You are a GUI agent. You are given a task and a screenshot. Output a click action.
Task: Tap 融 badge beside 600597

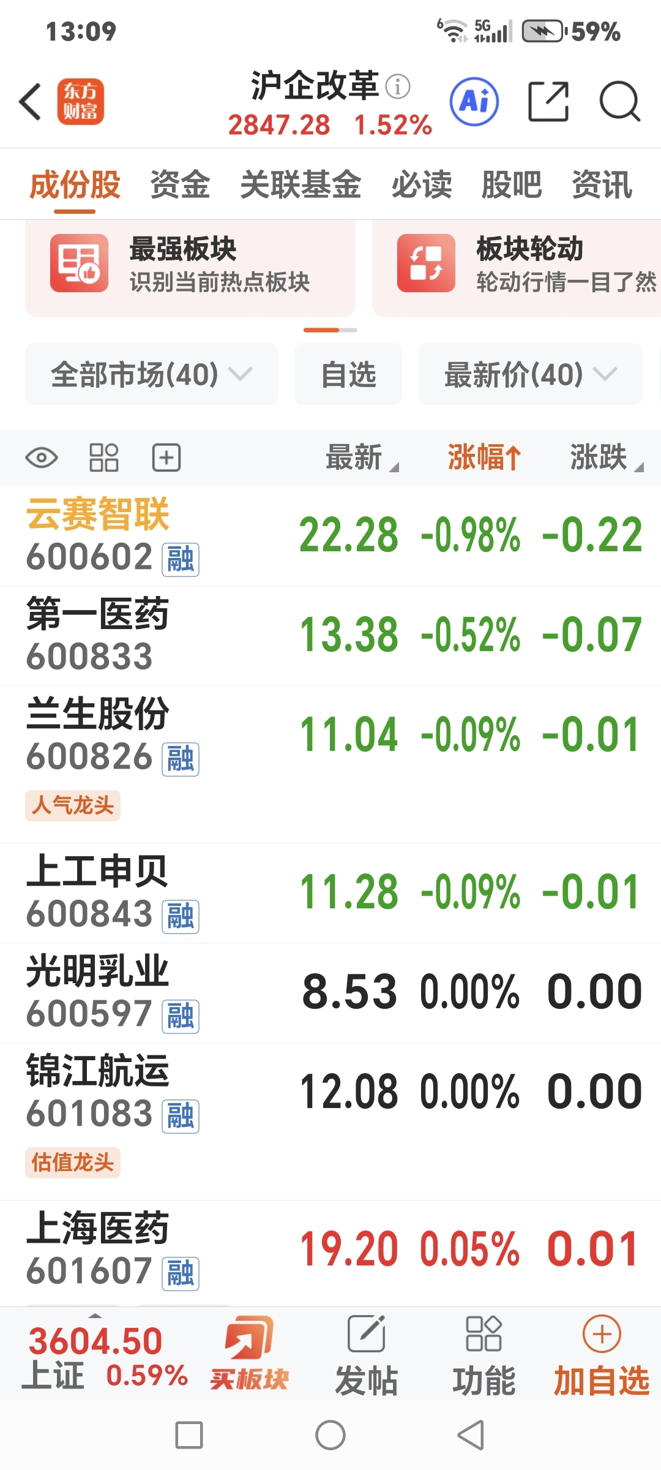[x=181, y=1017]
